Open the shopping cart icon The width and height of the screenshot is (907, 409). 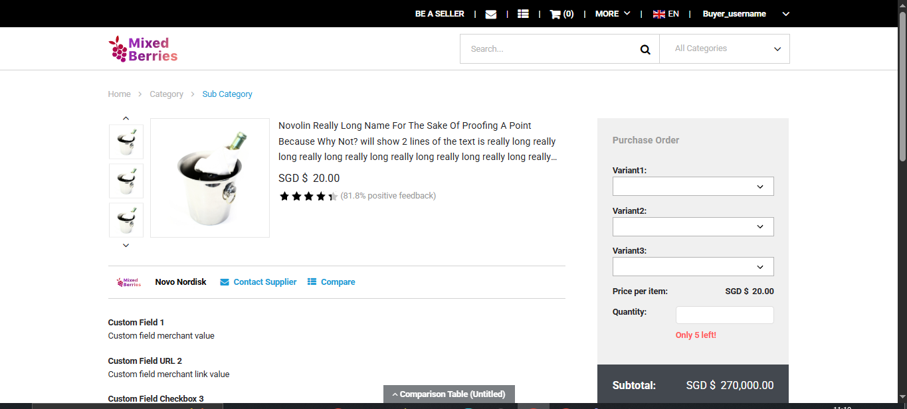tap(555, 14)
